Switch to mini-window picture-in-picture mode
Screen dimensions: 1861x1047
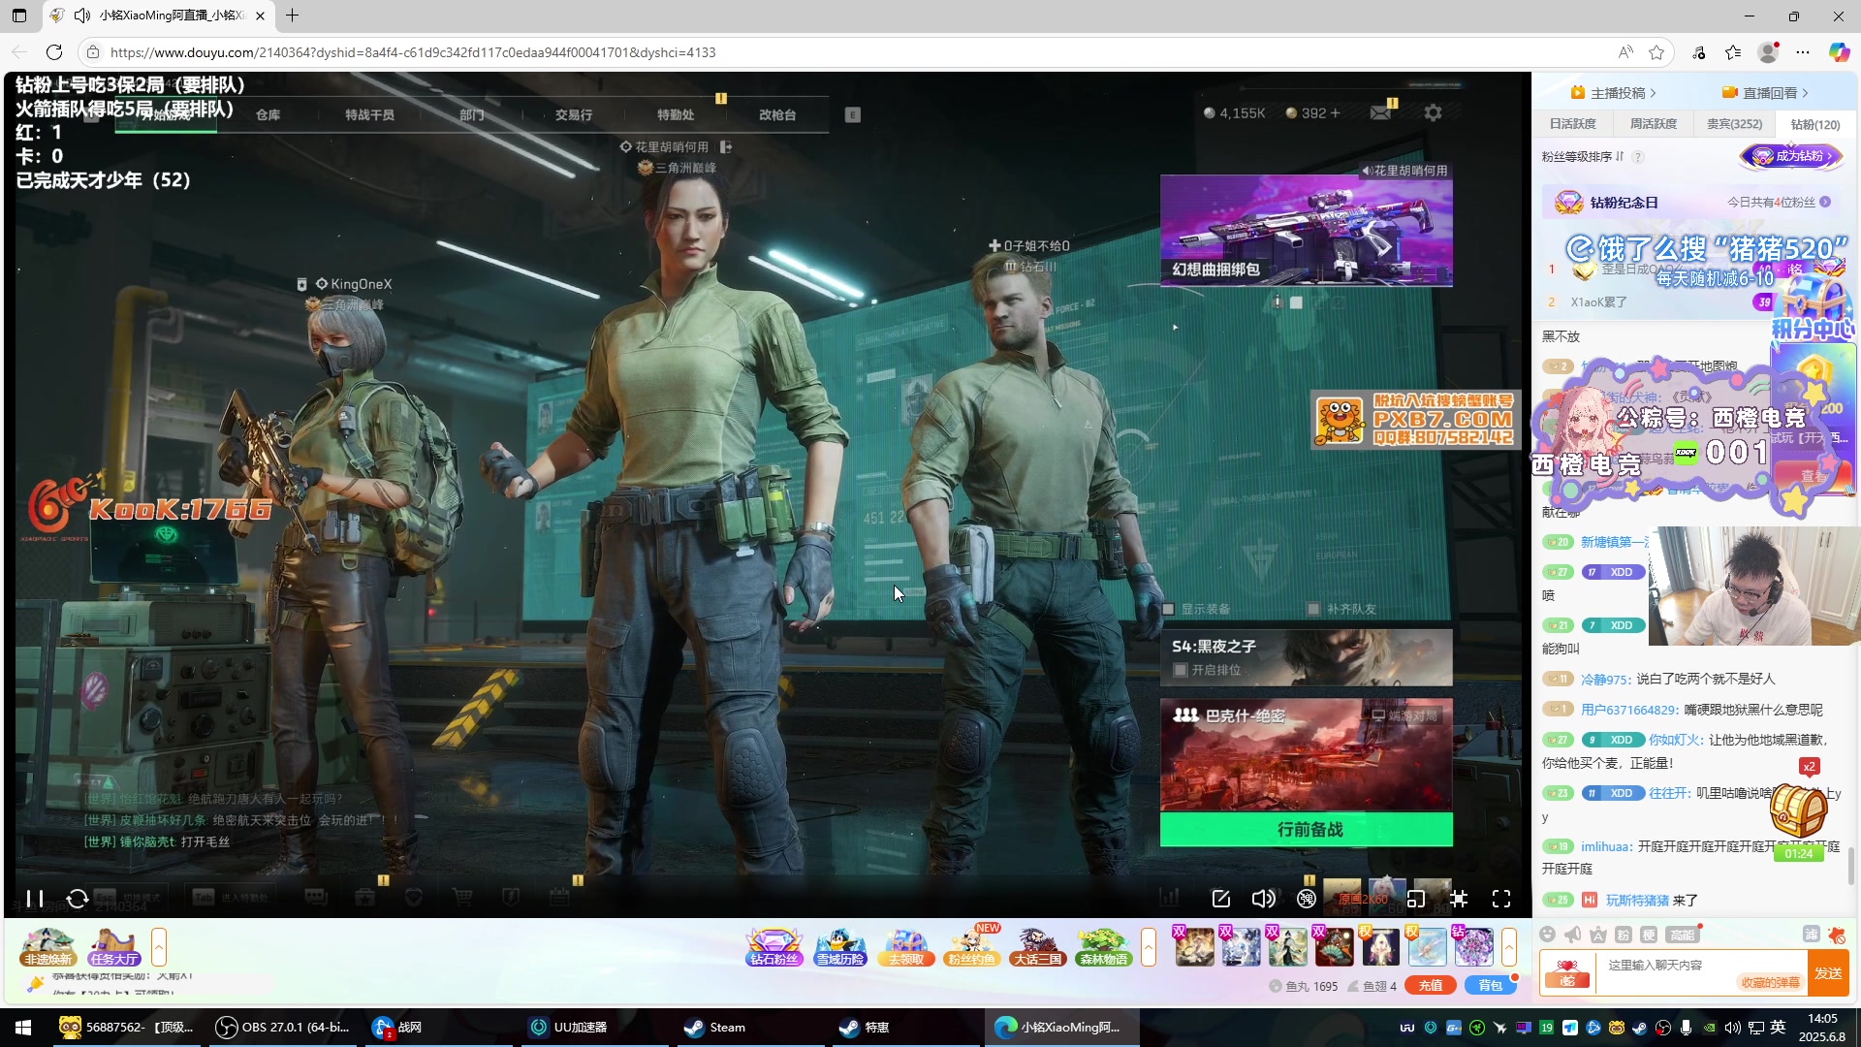point(1416,899)
